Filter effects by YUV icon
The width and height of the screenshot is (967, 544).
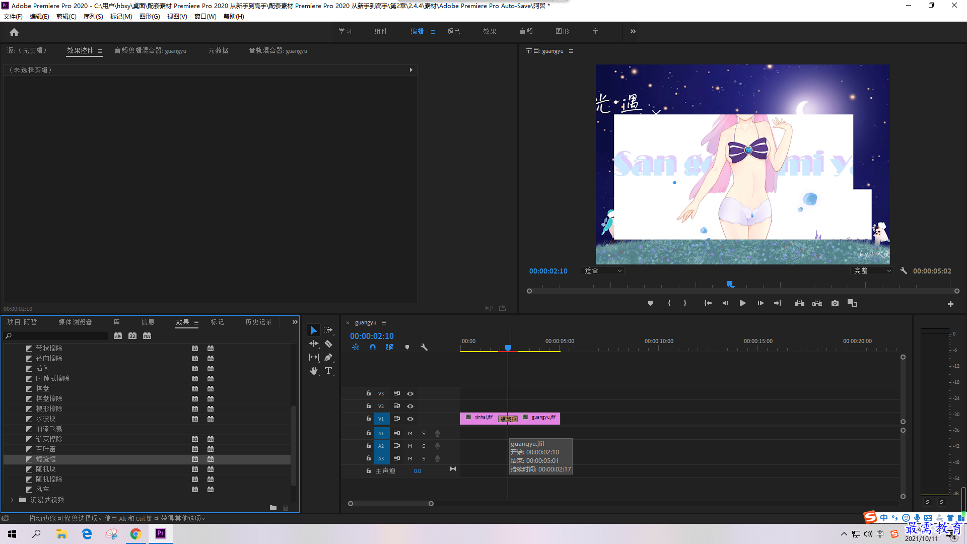pyautogui.click(x=147, y=336)
